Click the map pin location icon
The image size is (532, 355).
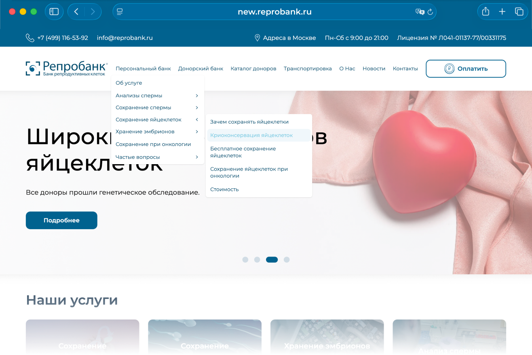257,38
